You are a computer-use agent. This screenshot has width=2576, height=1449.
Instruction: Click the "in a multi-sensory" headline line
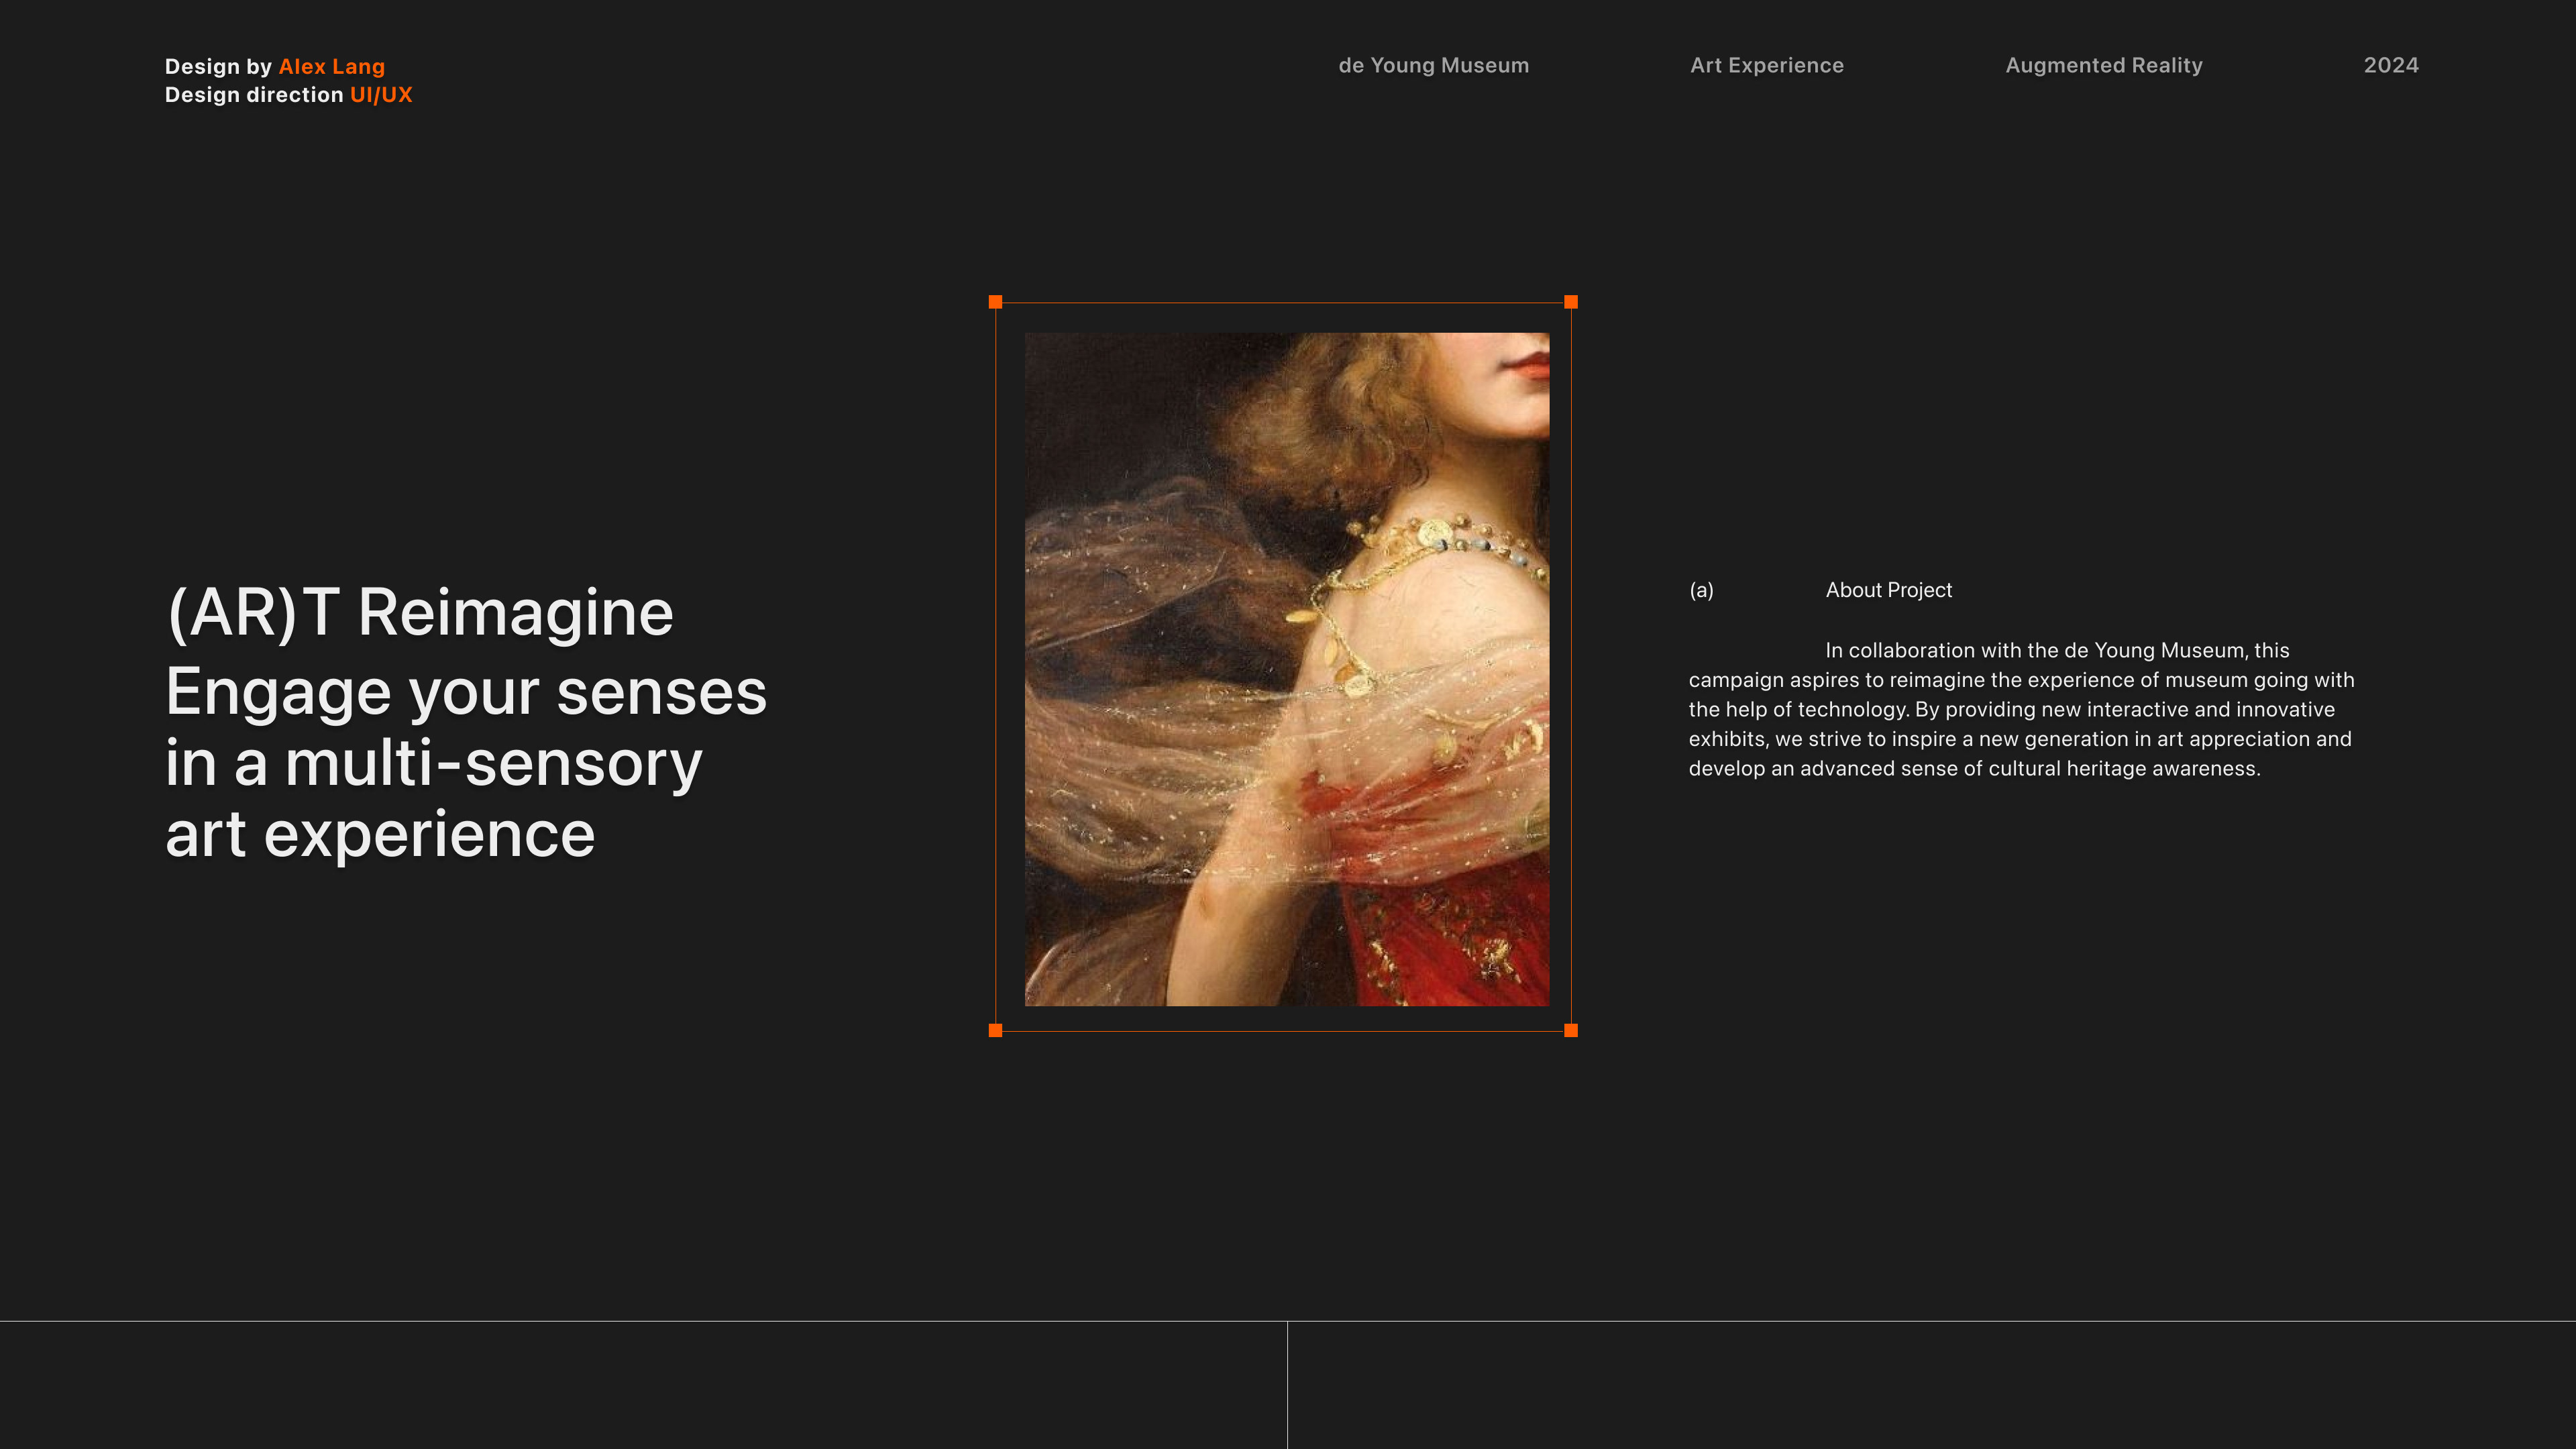(433, 763)
